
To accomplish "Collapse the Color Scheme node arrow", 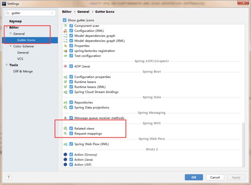I will click(x=10, y=46).
